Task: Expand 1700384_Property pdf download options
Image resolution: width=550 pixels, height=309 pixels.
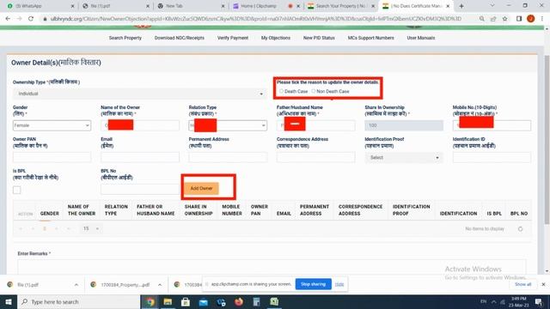Action: point(160,285)
